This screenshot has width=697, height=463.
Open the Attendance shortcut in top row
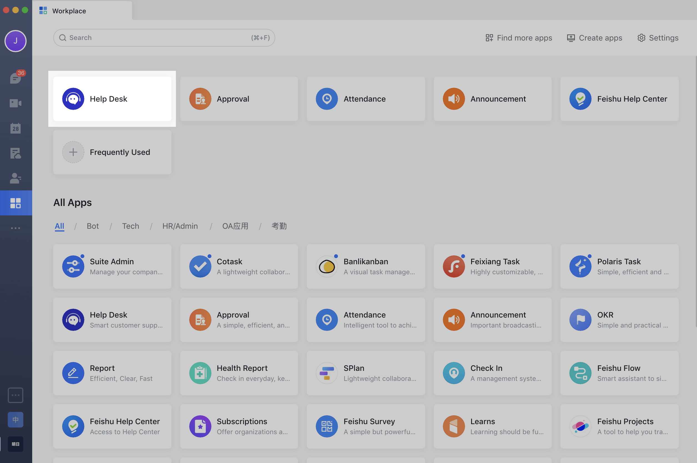(x=366, y=99)
